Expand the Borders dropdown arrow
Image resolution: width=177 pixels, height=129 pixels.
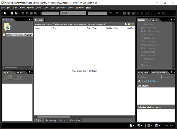point(171,13)
